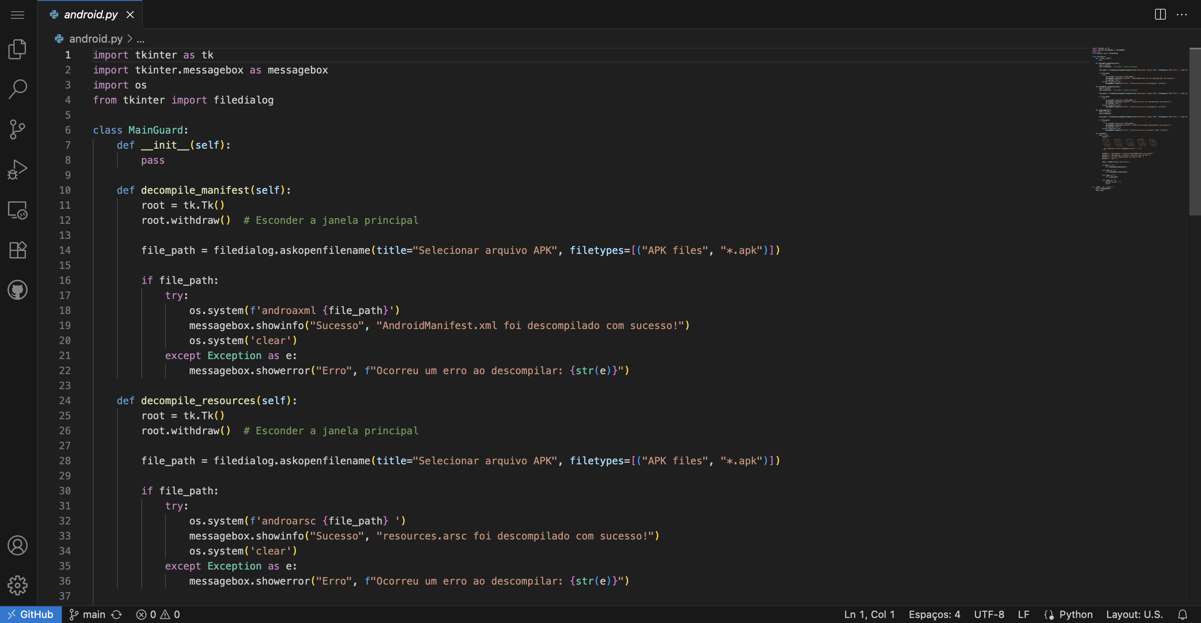The image size is (1201, 623).
Task: Open the Source Control view
Action: pyautogui.click(x=18, y=129)
